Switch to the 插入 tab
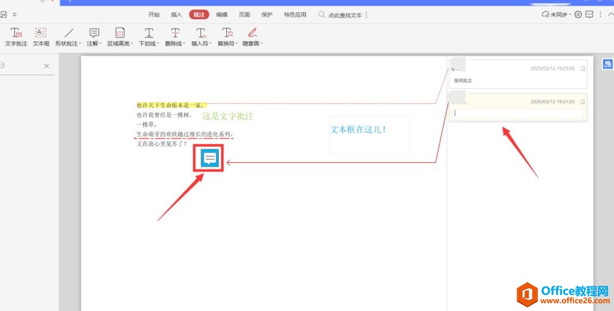The image size is (614, 311). point(177,15)
